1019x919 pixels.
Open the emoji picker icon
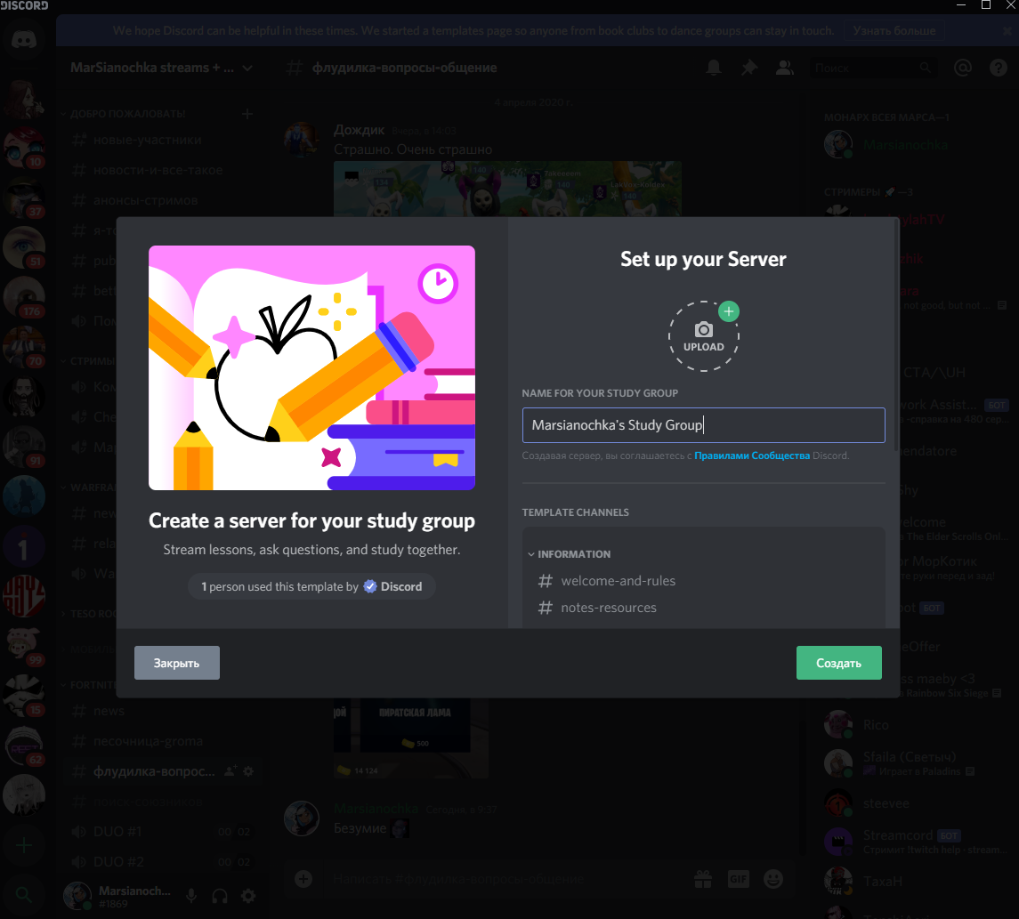772,879
